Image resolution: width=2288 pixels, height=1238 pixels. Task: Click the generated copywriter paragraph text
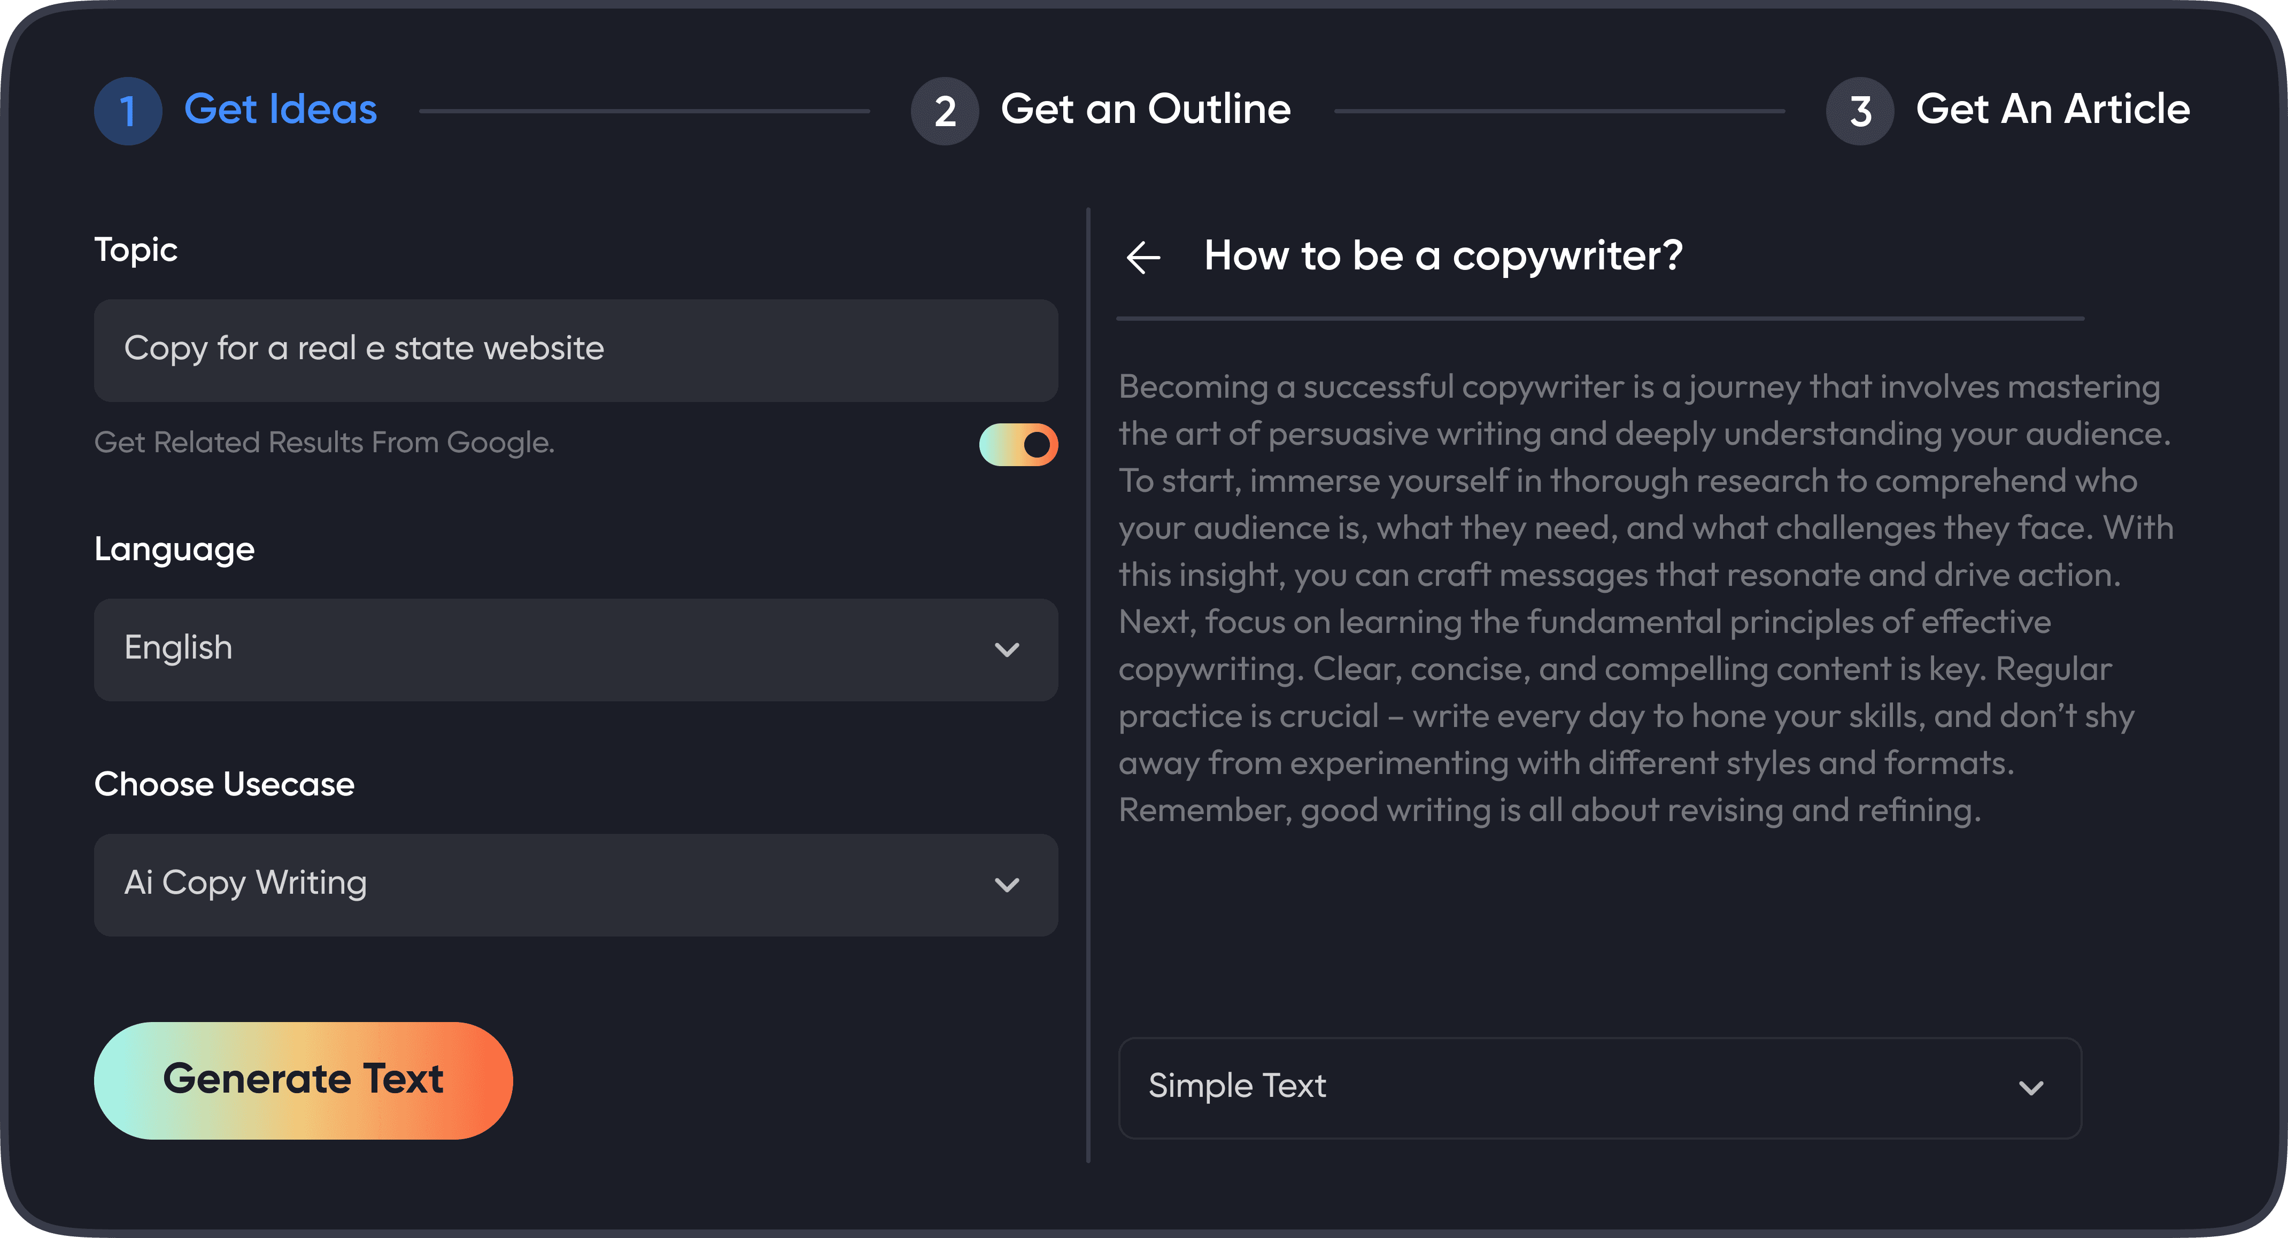pyautogui.click(x=1643, y=598)
